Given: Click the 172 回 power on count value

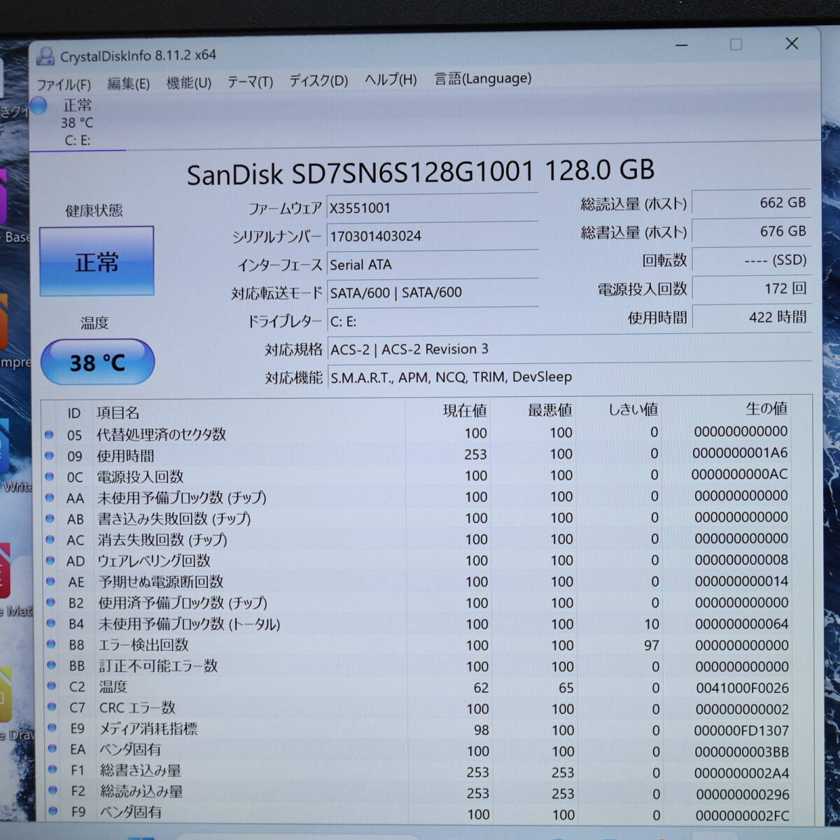Looking at the screenshot, I should pos(751,288).
